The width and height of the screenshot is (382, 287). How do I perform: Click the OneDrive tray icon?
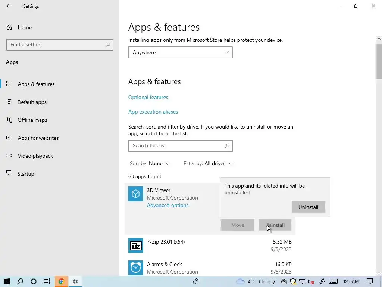pyautogui.click(x=284, y=281)
